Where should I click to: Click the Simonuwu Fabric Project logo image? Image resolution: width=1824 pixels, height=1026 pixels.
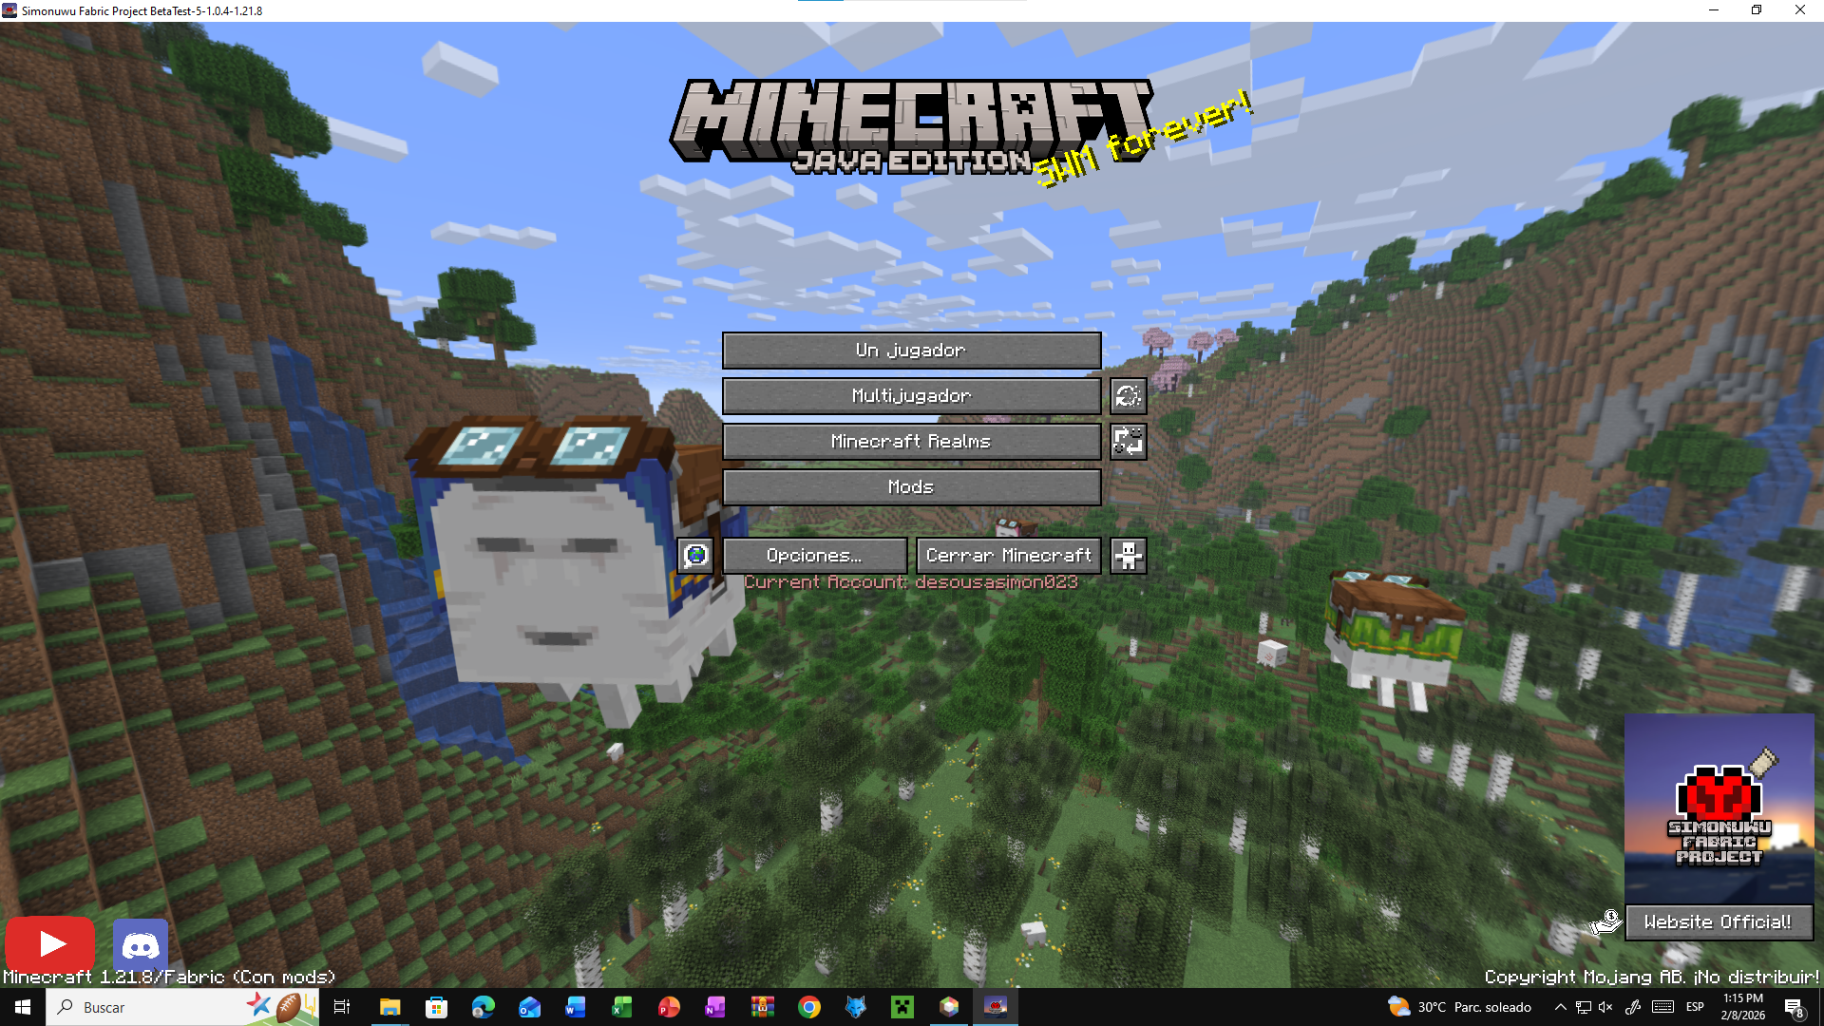pos(1719,808)
